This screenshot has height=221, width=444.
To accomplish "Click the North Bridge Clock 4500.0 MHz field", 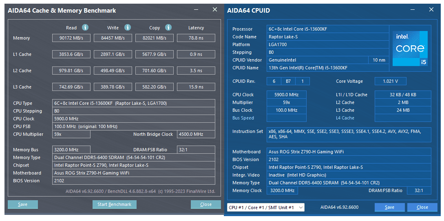I will tap(196, 134).
